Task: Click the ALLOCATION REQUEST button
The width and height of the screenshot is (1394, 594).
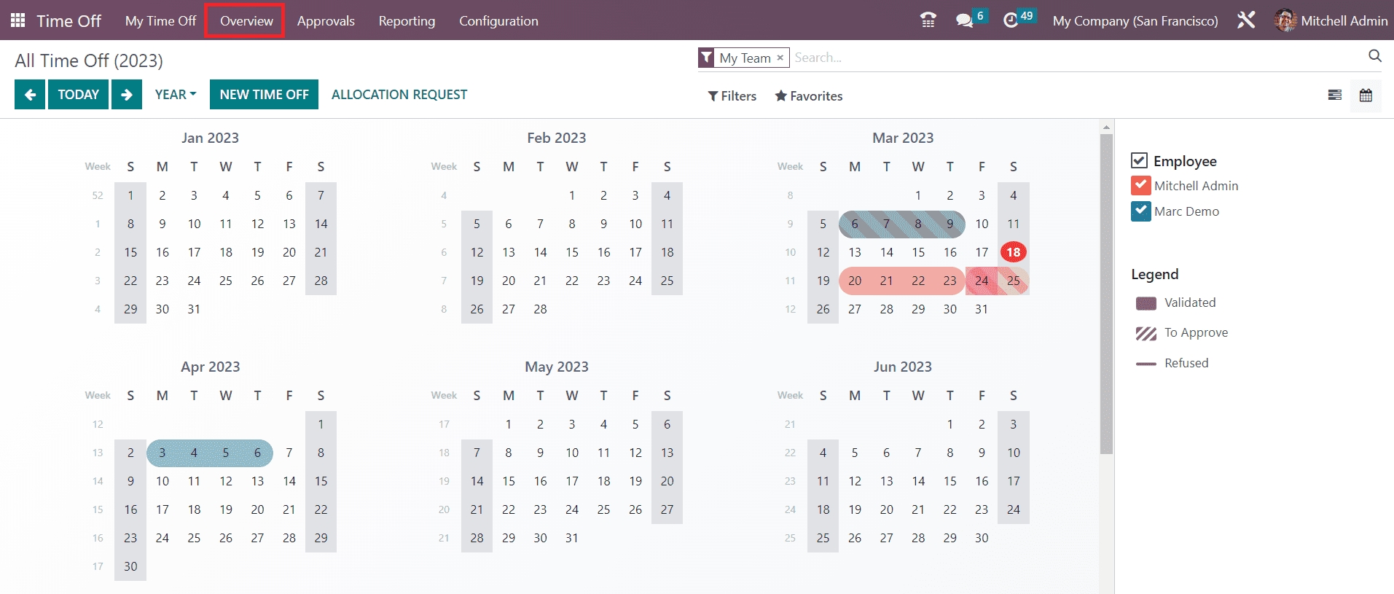Action: pos(399,95)
